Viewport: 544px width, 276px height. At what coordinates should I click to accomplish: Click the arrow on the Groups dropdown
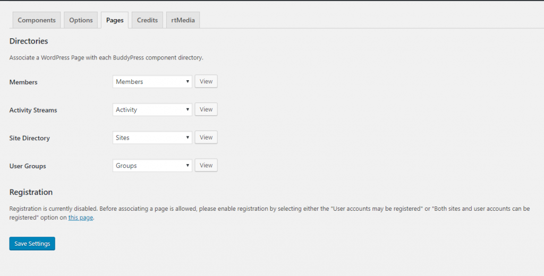pyautogui.click(x=188, y=166)
